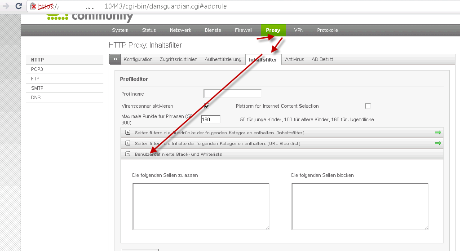This screenshot has width=460, height=251.
Task: Switch to the Antivirus tab
Action: [x=294, y=59]
